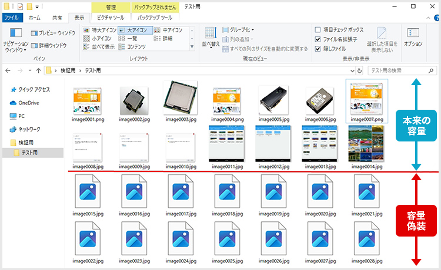
Task: Open the help question mark icon
Action: pos(437,18)
